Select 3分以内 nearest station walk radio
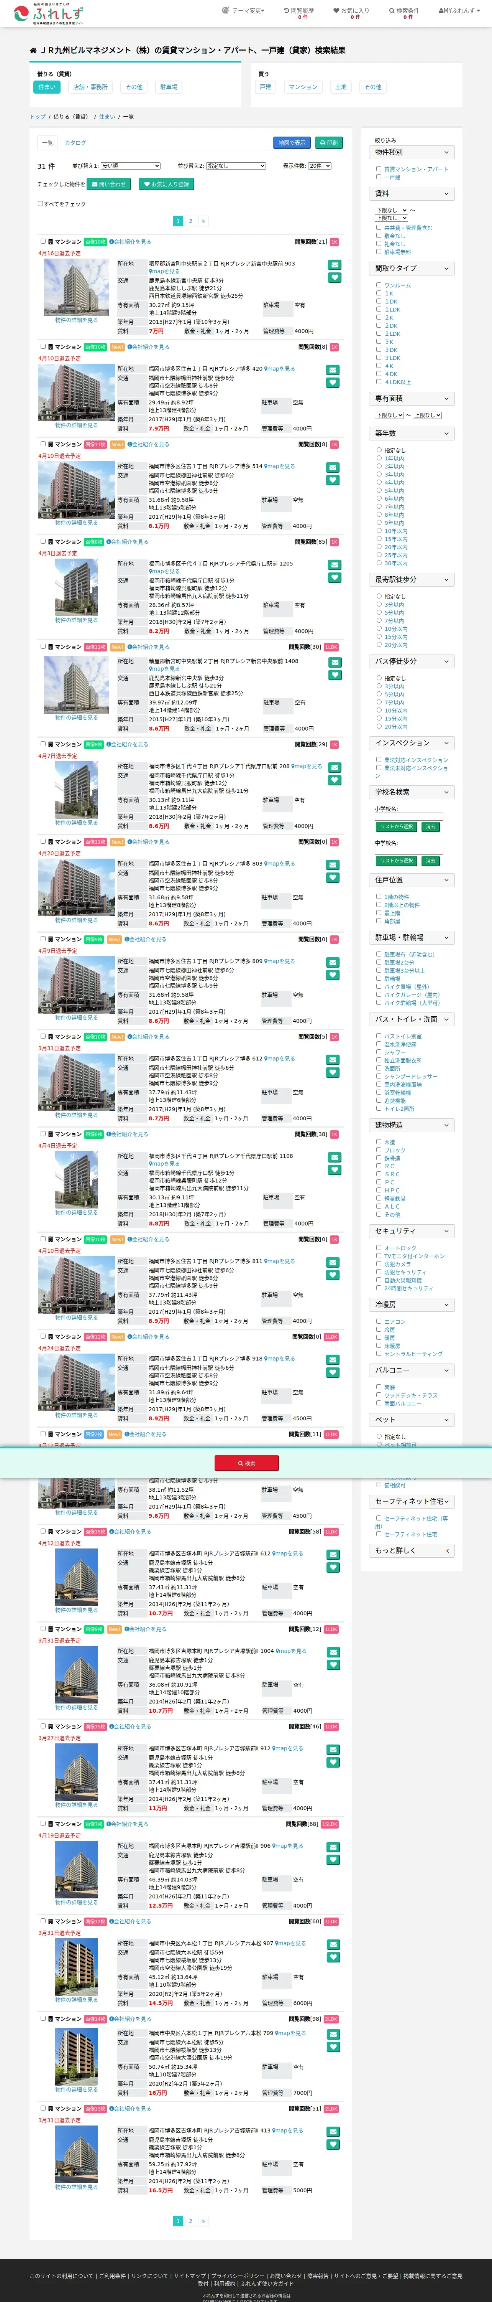This screenshot has height=2302, width=492. (379, 604)
